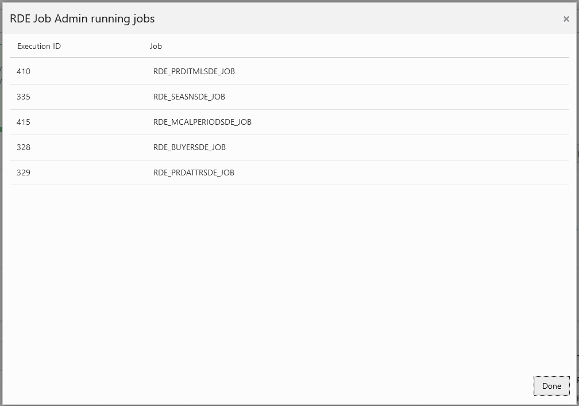Click execution ID 335
The width and height of the screenshot is (579, 406).
point(22,97)
